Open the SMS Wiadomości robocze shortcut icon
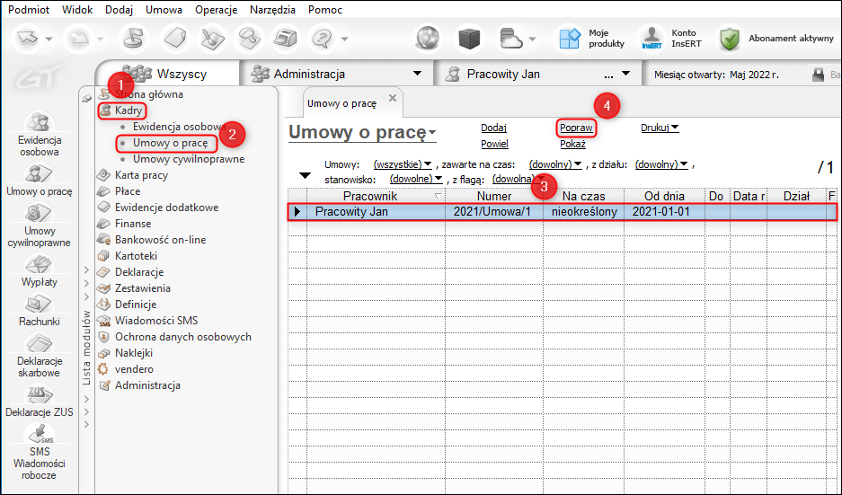 point(39,434)
